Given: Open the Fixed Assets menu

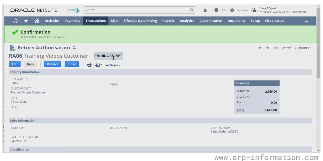Looking at the screenshot, I should pyautogui.click(x=275, y=21).
